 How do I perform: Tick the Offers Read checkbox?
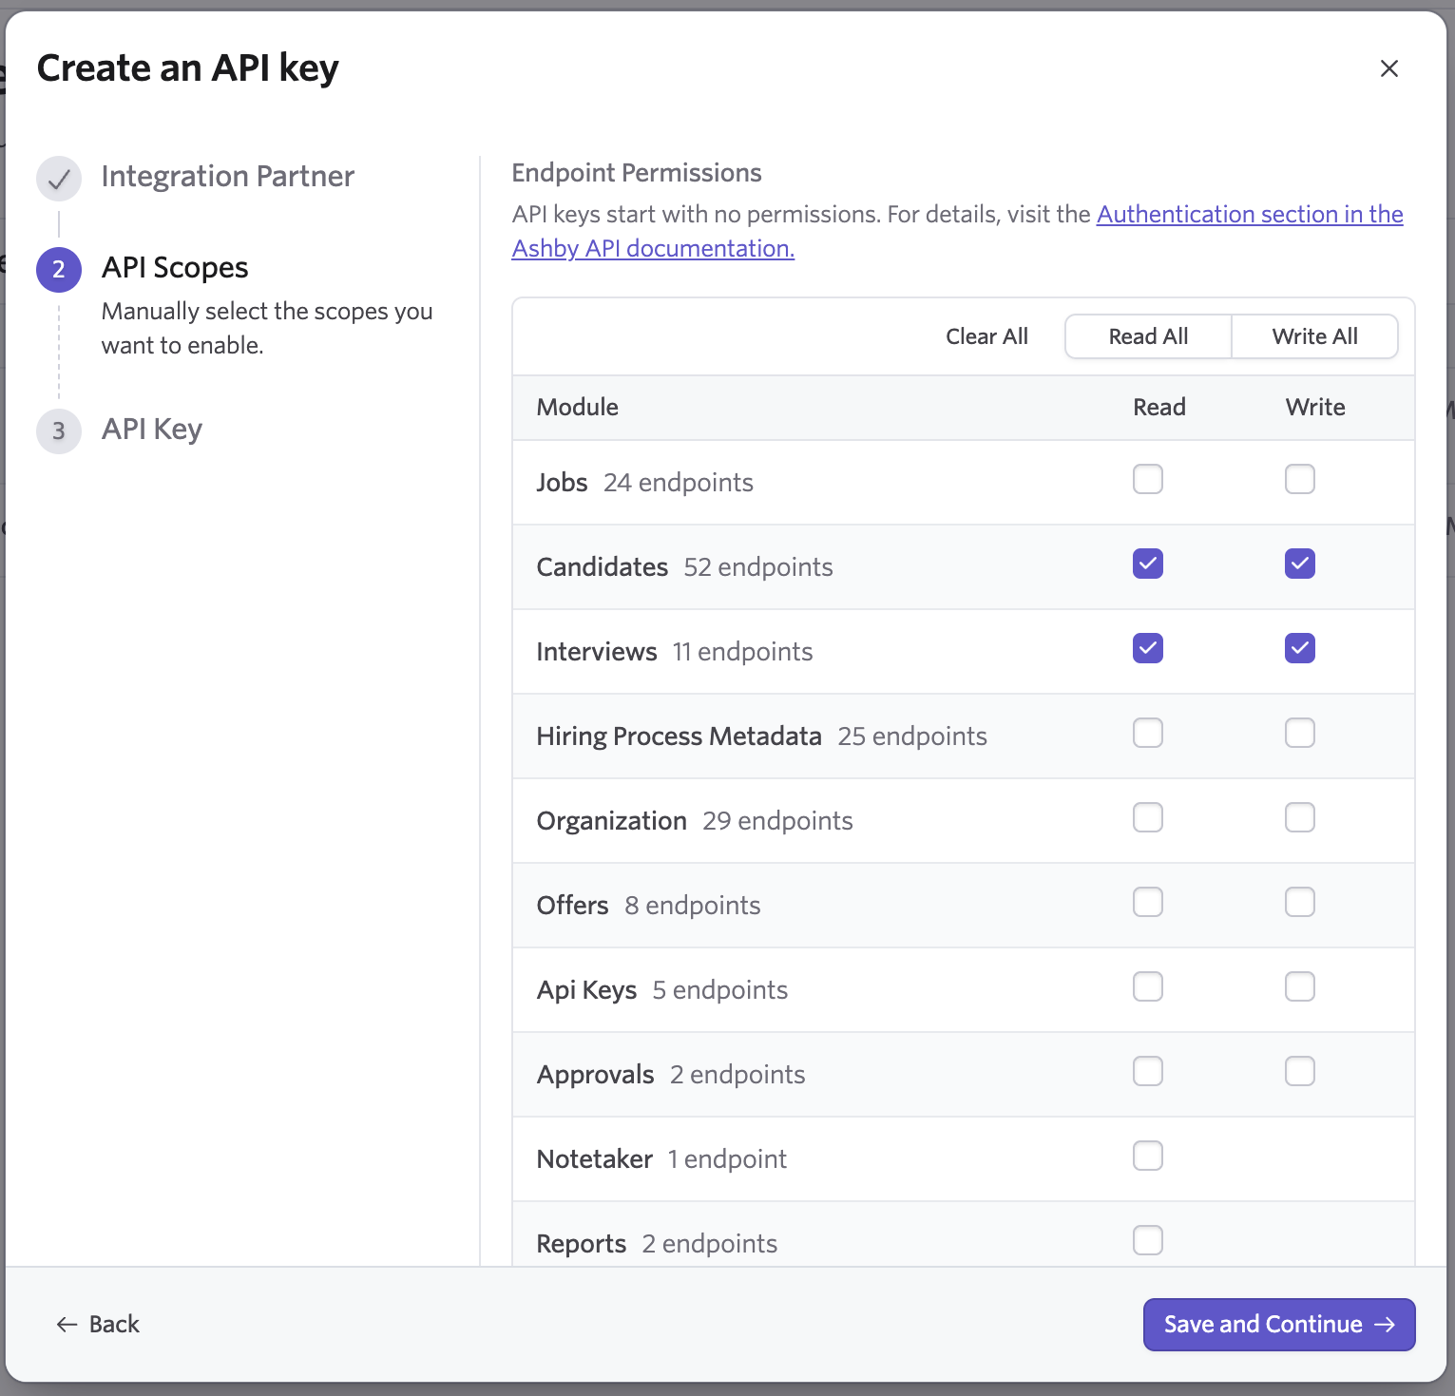[1147, 903]
